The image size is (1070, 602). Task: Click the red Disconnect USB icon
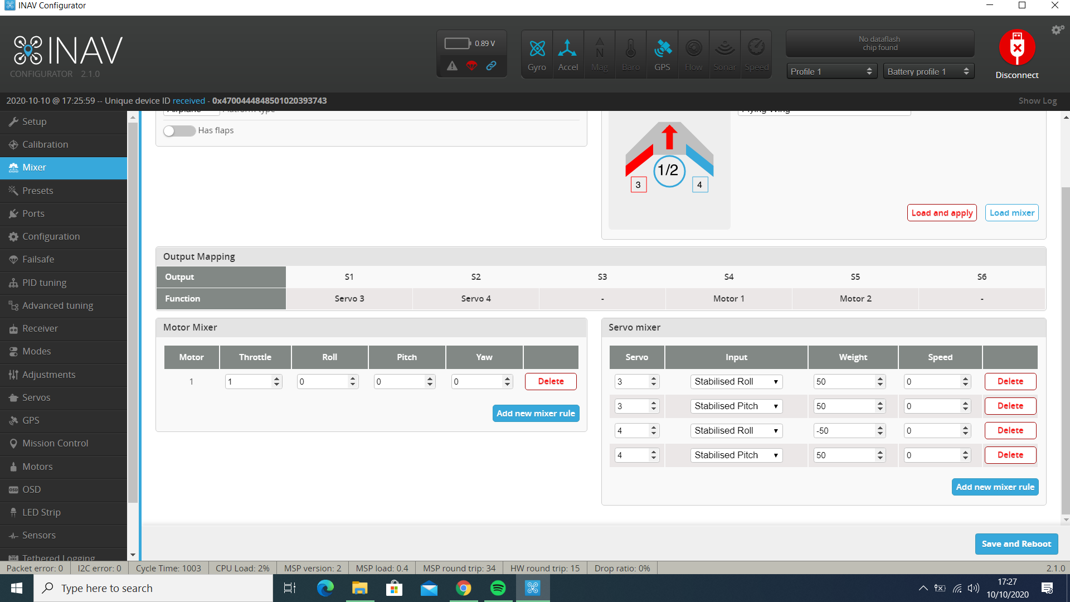click(x=1016, y=48)
